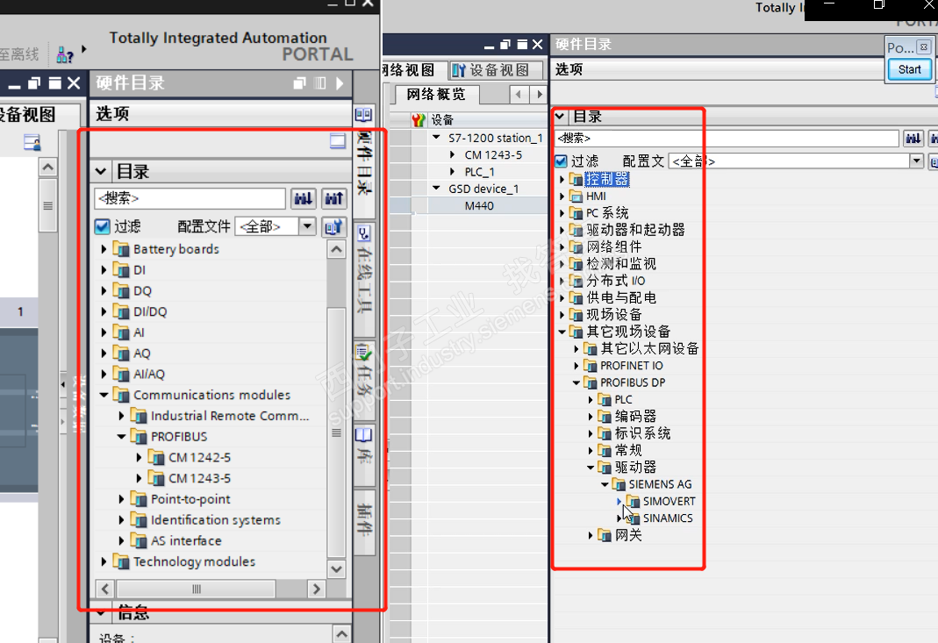The height and width of the screenshot is (643, 938).
Task: Click right scroll arrow next to 网络概览 tab
Action: pyautogui.click(x=540, y=94)
